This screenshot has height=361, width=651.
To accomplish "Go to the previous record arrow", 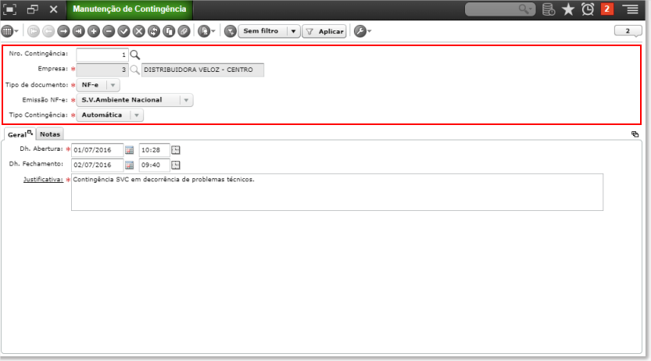I will [48, 31].
